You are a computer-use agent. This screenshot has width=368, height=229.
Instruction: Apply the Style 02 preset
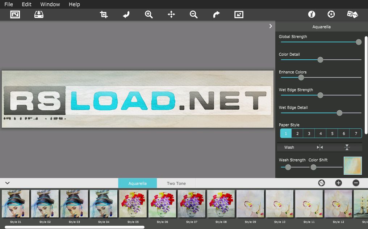click(45, 204)
